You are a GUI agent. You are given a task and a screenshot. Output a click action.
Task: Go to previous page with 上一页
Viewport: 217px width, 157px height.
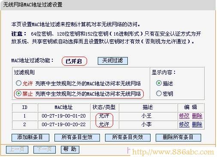pos(17,150)
